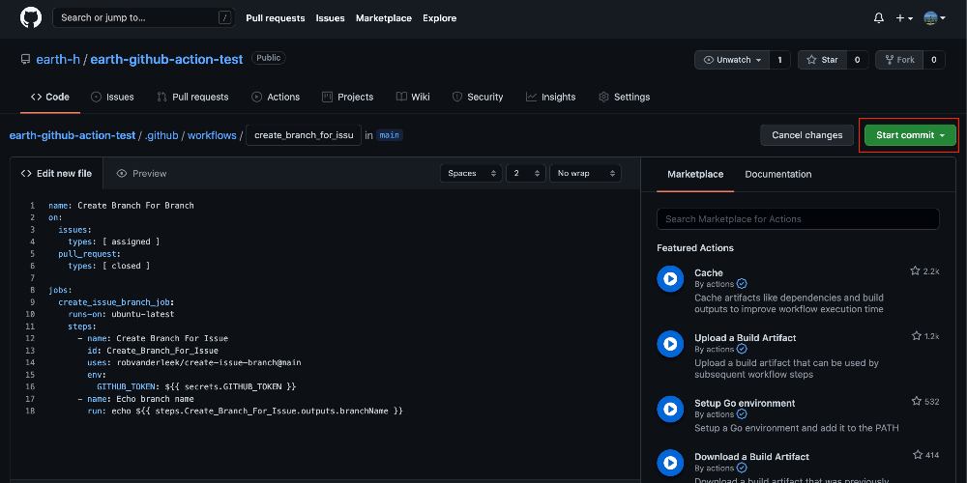Image resolution: width=967 pixels, height=483 pixels.
Task: Click code line 'runs-on: ubuntu-latest'
Action: tap(122, 314)
